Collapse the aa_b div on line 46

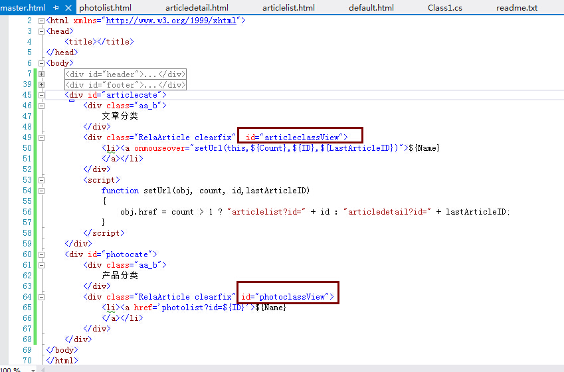(41, 106)
